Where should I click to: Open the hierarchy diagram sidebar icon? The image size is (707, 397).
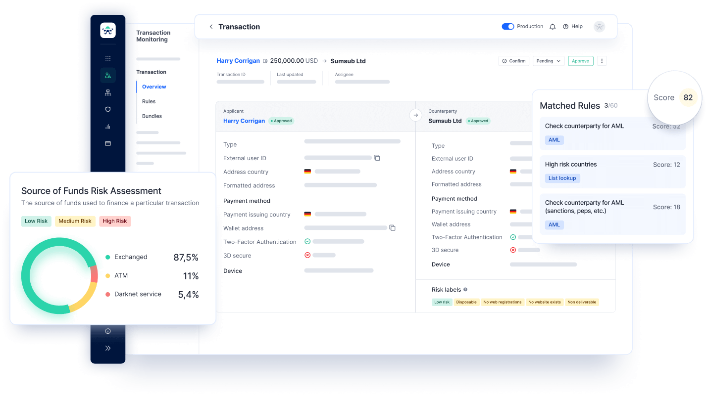point(108,92)
